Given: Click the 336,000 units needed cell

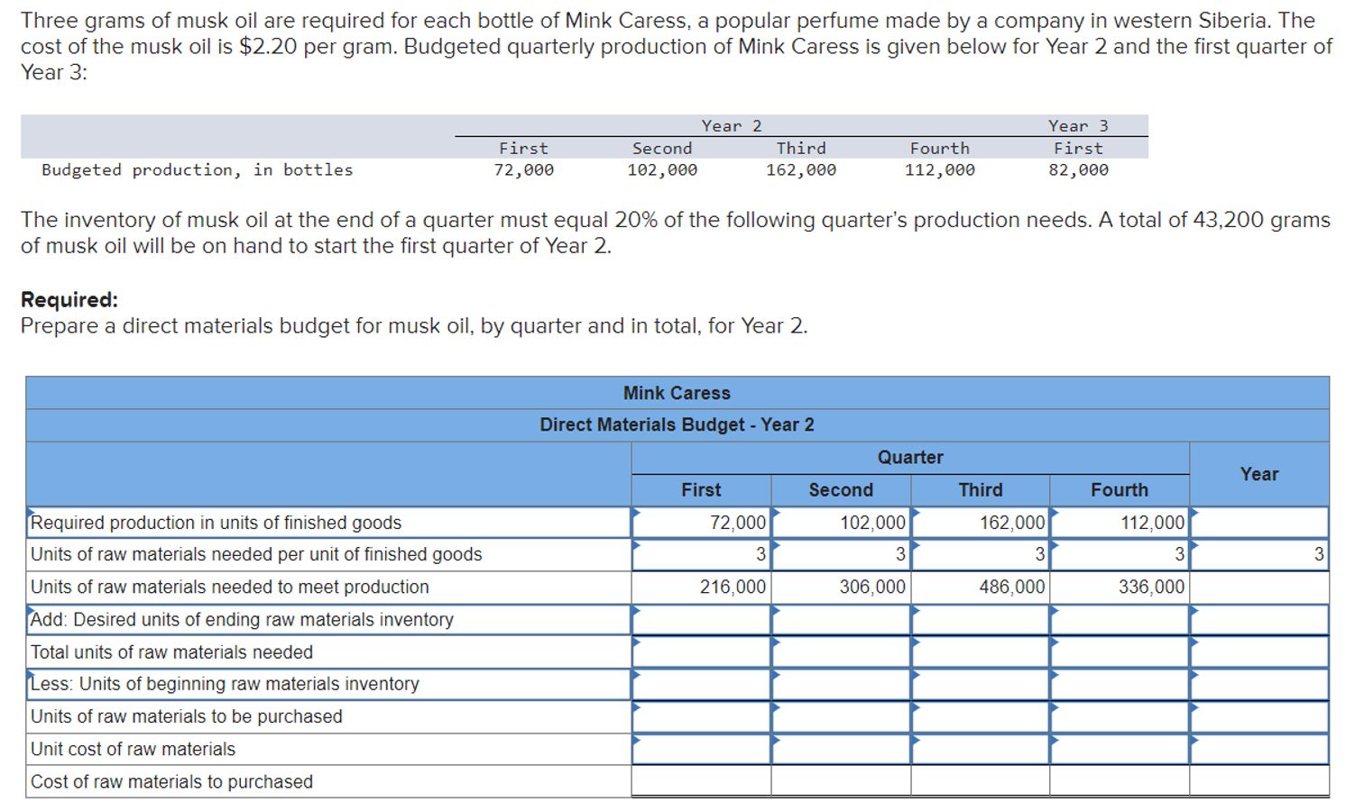Looking at the screenshot, I should [1120, 588].
